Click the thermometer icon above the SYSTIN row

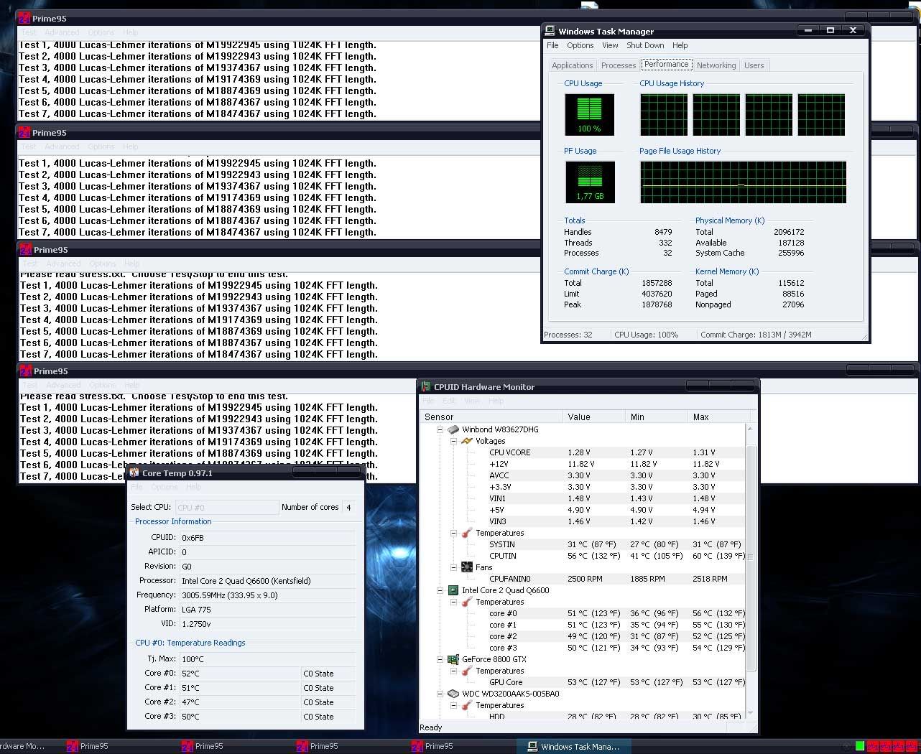click(x=467, y=533)
